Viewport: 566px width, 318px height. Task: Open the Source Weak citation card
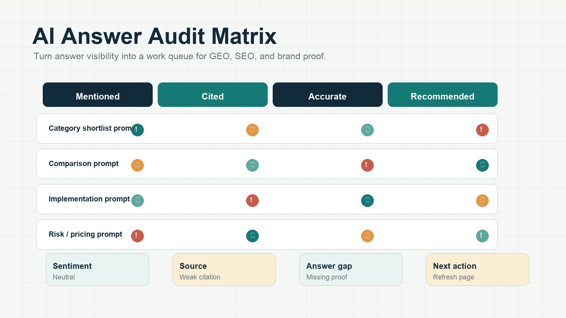(x=224, y=269)
